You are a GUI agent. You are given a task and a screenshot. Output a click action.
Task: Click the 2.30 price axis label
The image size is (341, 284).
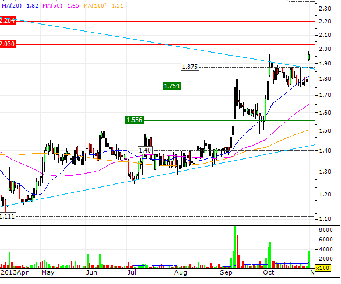pos(325,9)
